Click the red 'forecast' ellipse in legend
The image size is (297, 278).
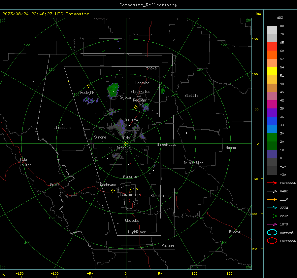[x=272, y=241]
